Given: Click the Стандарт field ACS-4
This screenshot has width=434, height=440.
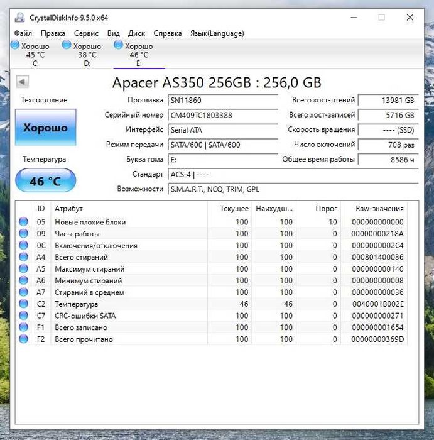Looking at the screenshot, I should click(x=293, y=175).
